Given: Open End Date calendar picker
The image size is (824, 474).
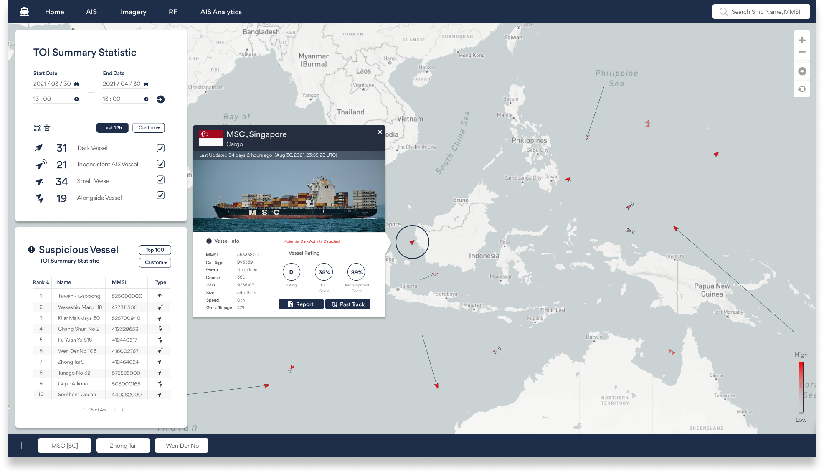Looking at the screenshot, I should (146, 84).
